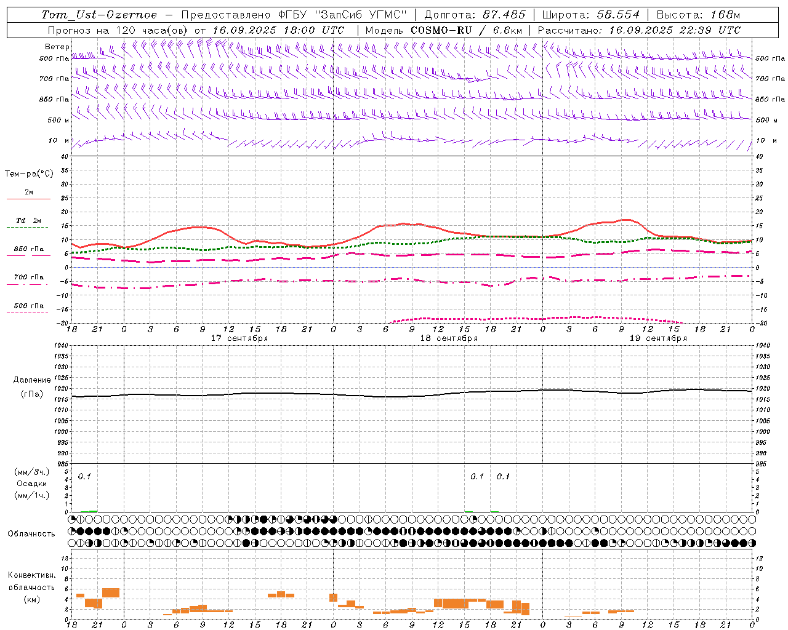Click the station title Tom_Ust-Ozernoe

99,15
